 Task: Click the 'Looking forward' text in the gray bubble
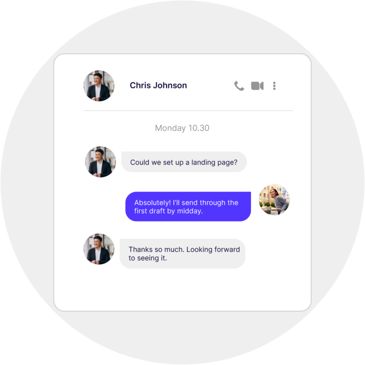tap(213, 250)
